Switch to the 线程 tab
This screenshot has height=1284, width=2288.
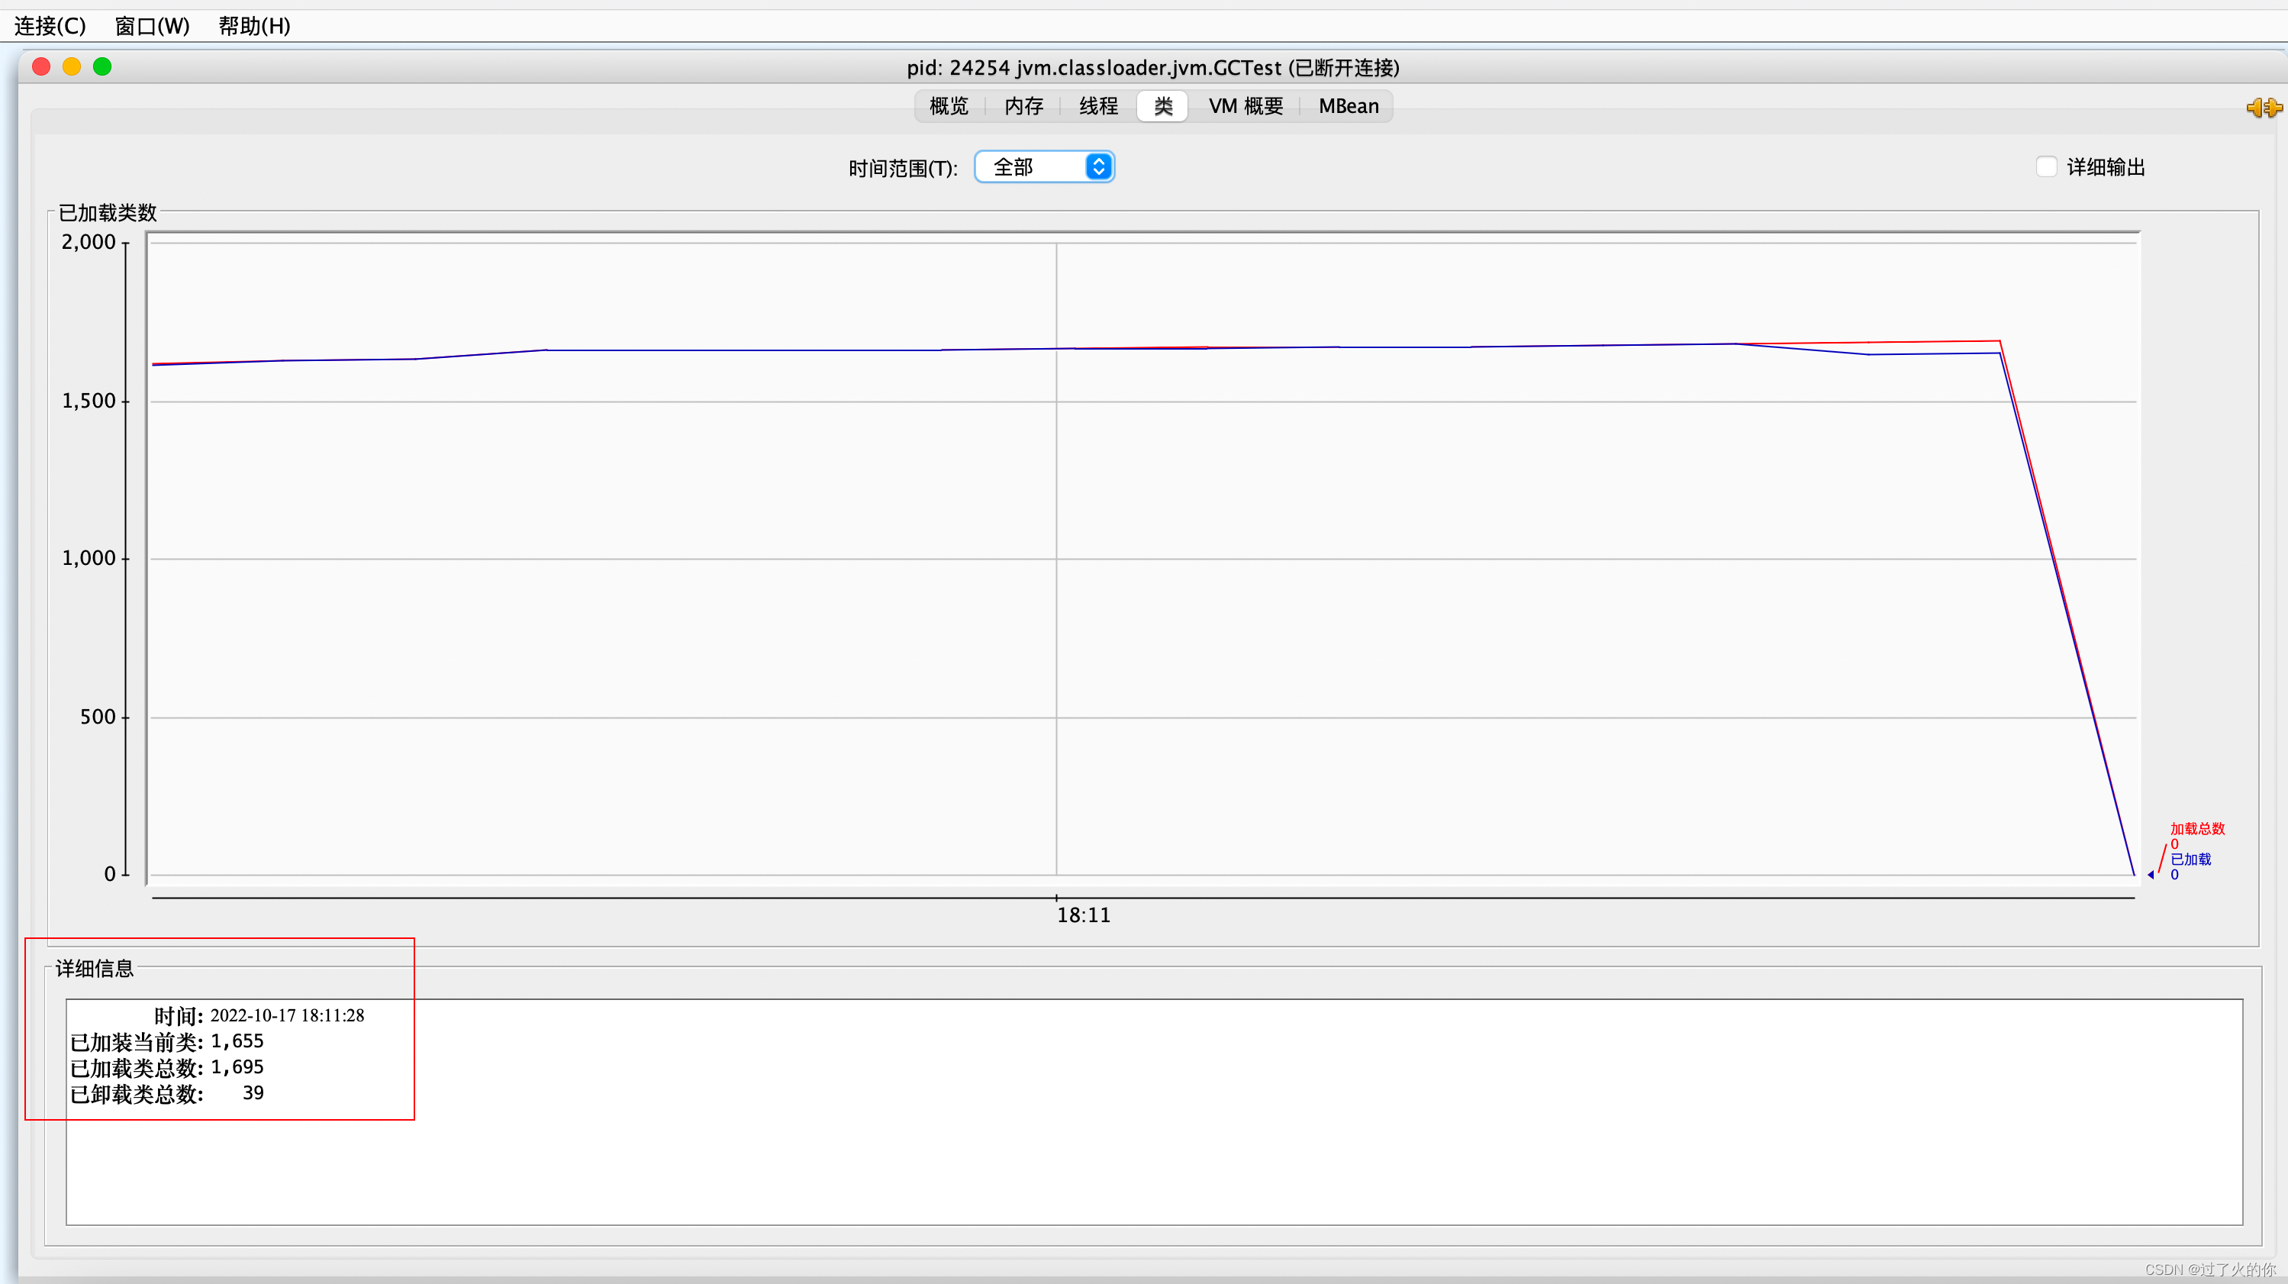click(1097, 107)
